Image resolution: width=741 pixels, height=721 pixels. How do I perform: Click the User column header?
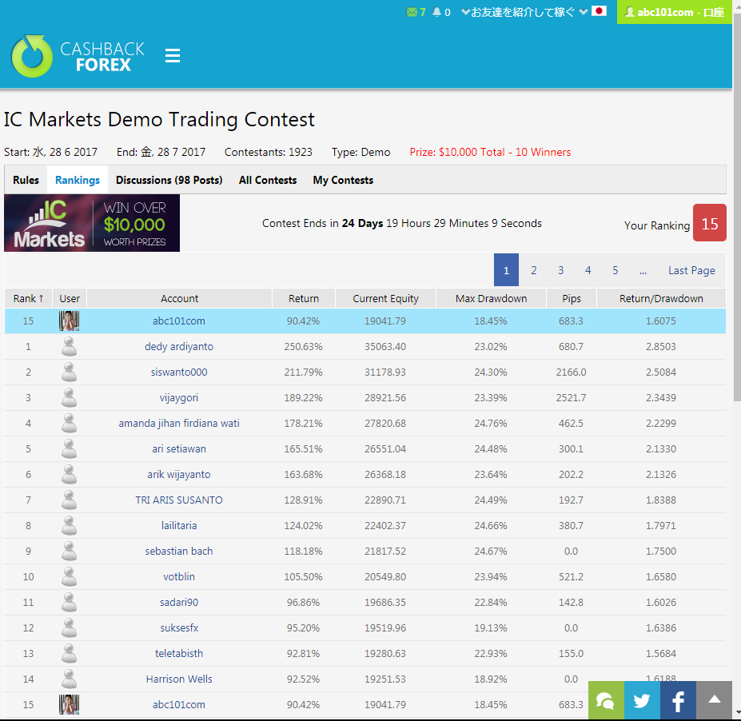70,299
